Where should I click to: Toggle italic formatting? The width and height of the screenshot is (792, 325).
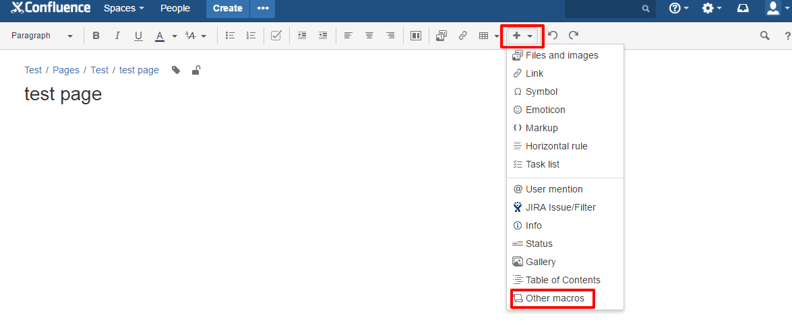click(117, 36)
